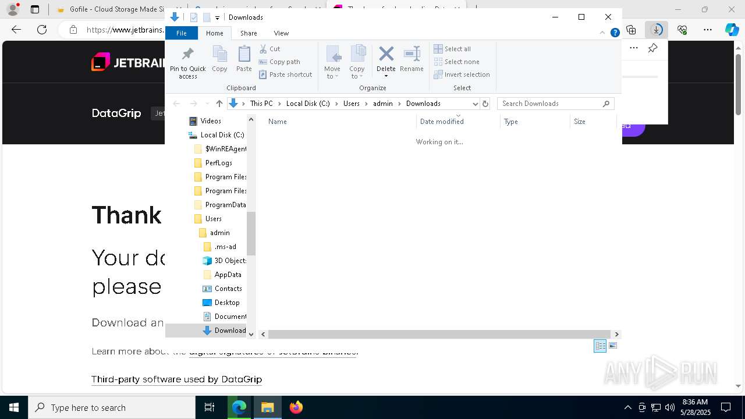Click Users in address path
This screenshot has height=419, width=745.
coord(352,104)
